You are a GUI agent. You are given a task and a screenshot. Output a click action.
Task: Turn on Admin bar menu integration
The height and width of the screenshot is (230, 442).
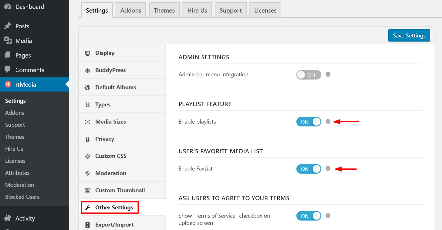point(309,75)
